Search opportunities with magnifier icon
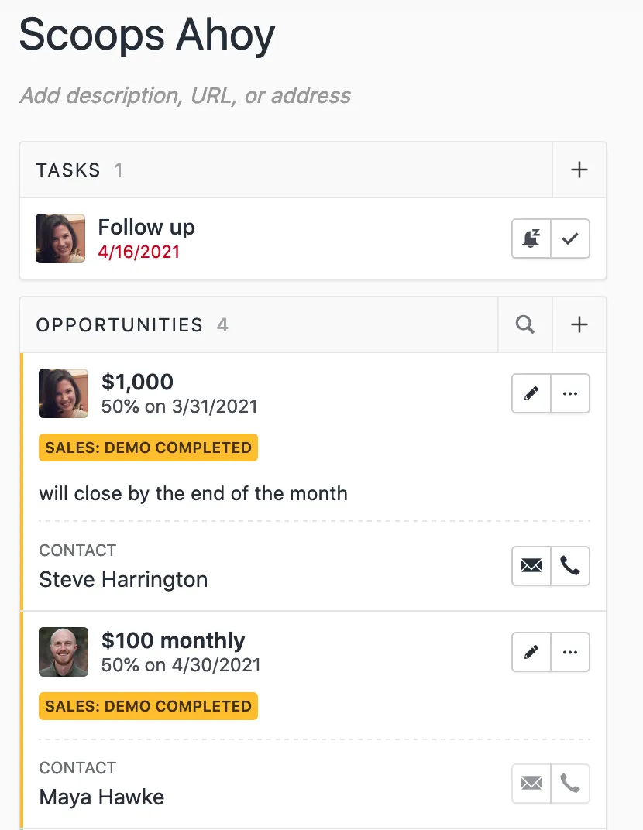 525,325
